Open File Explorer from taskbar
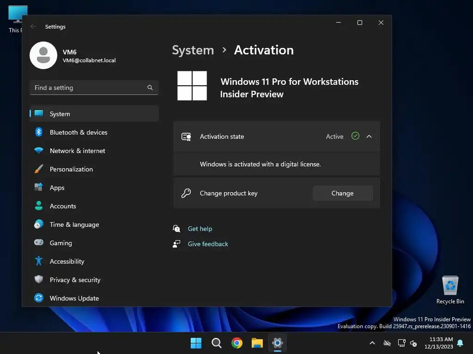473x354 pixels. pos(257,343)
